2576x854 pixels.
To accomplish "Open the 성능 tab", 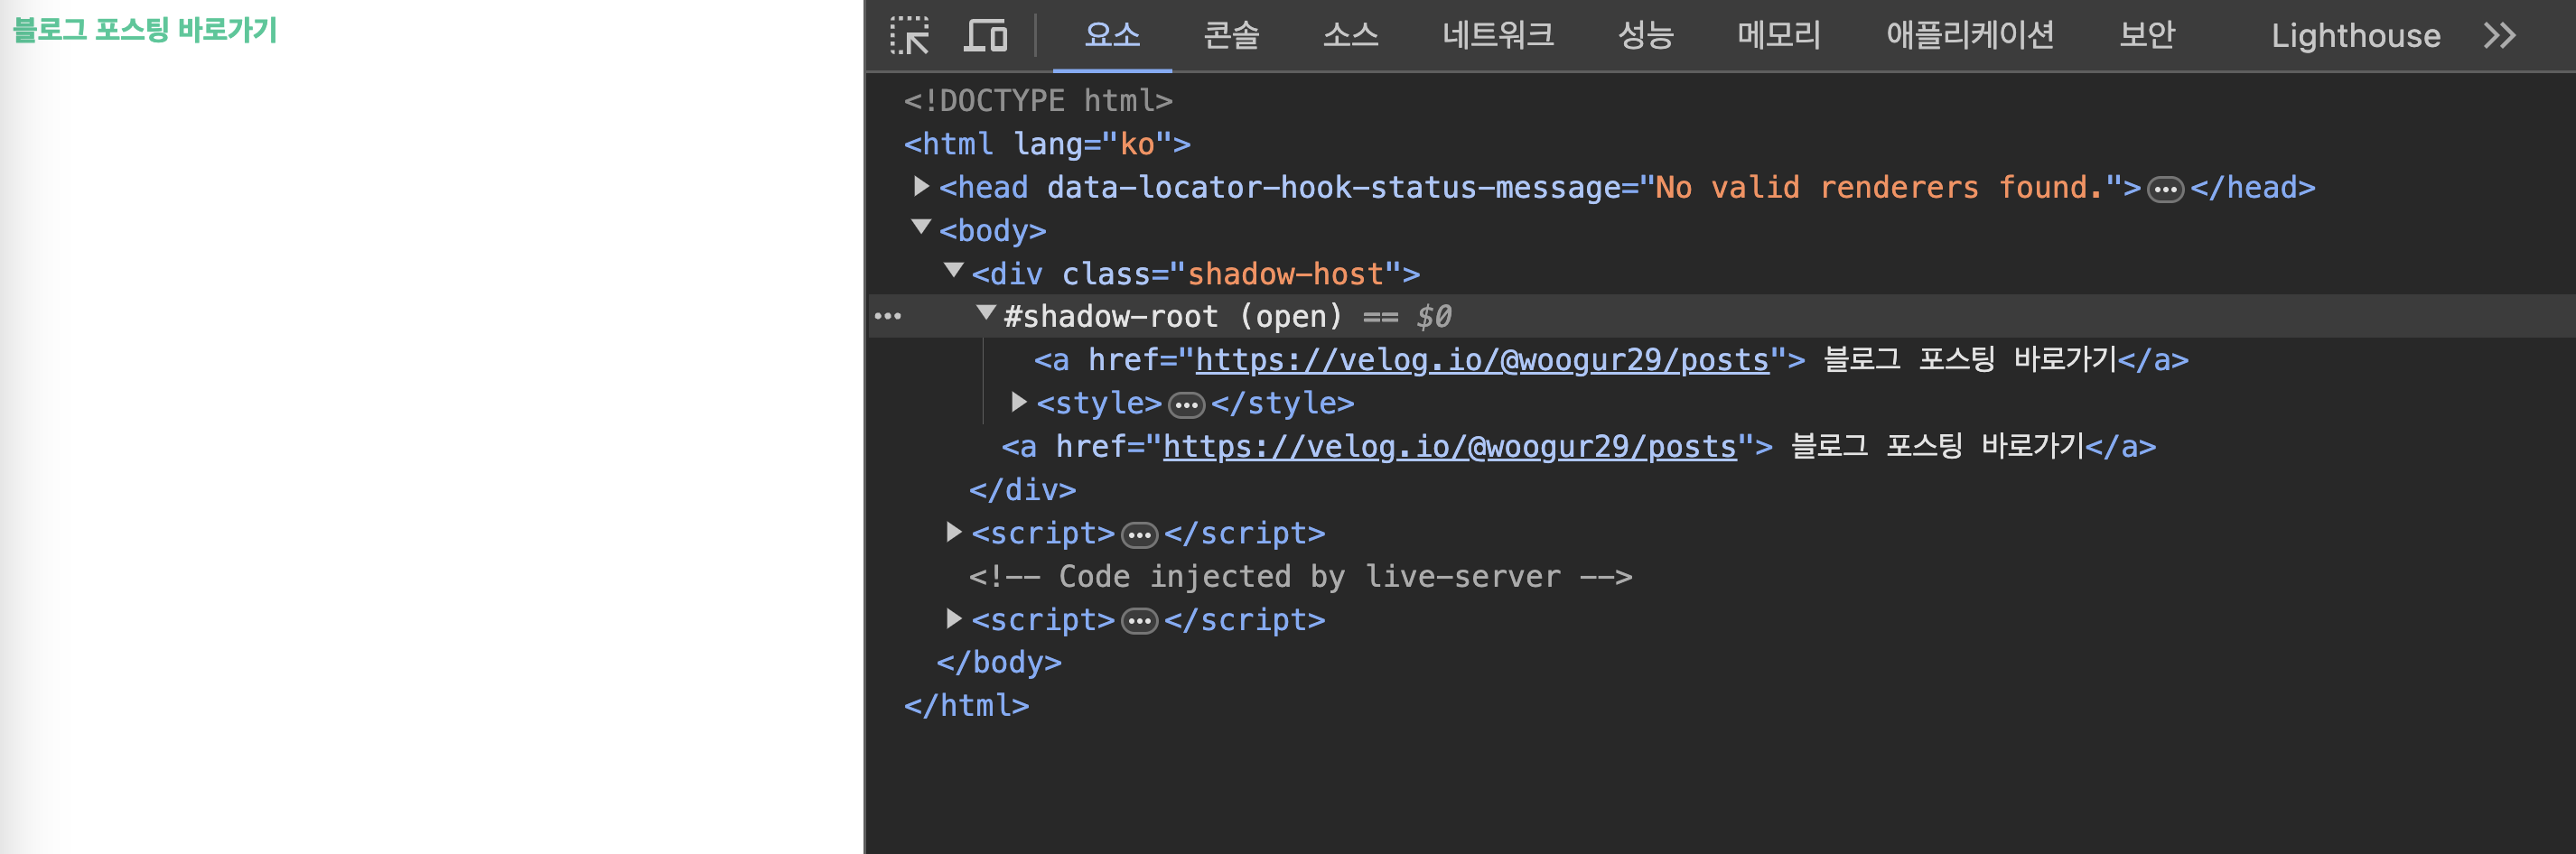I will pyautogui.click(x=1645, y=35).
